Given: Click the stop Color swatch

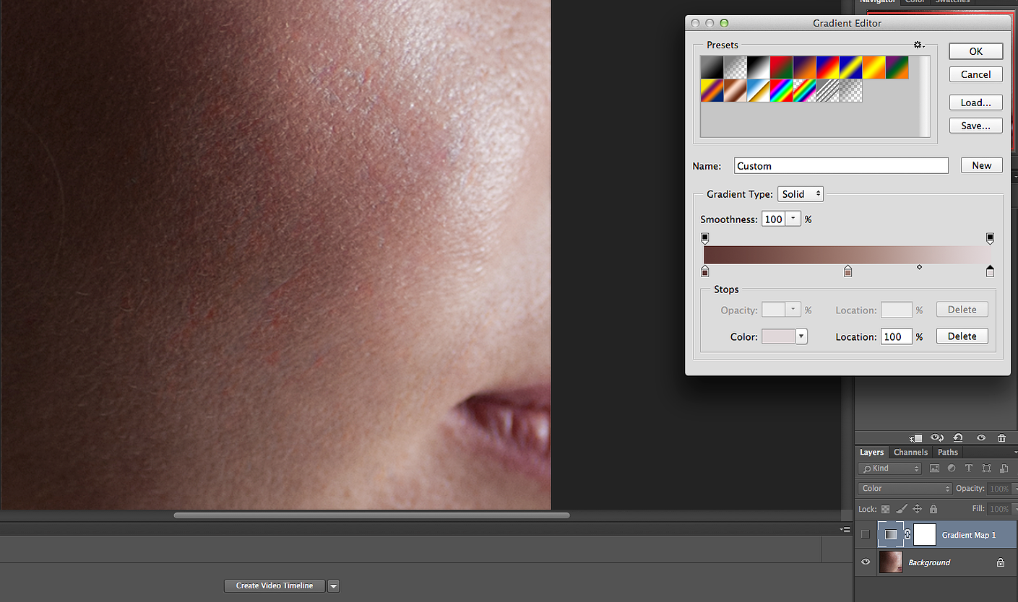Looking at the screenshot, I should pyautogui.click(x=779, y=336).
